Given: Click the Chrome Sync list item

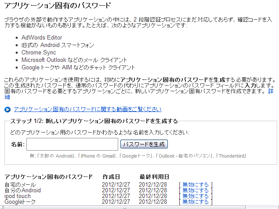Looking at the screenshot, I should pyautogui.click(x=39, y=53).
